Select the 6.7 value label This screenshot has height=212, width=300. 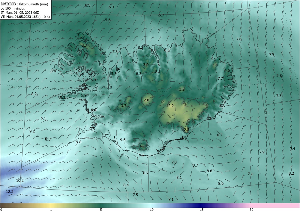pos(220,135)
